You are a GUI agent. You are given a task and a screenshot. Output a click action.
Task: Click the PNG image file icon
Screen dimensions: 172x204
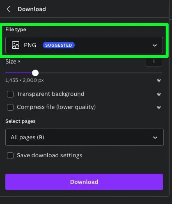(x=16, y=45)
